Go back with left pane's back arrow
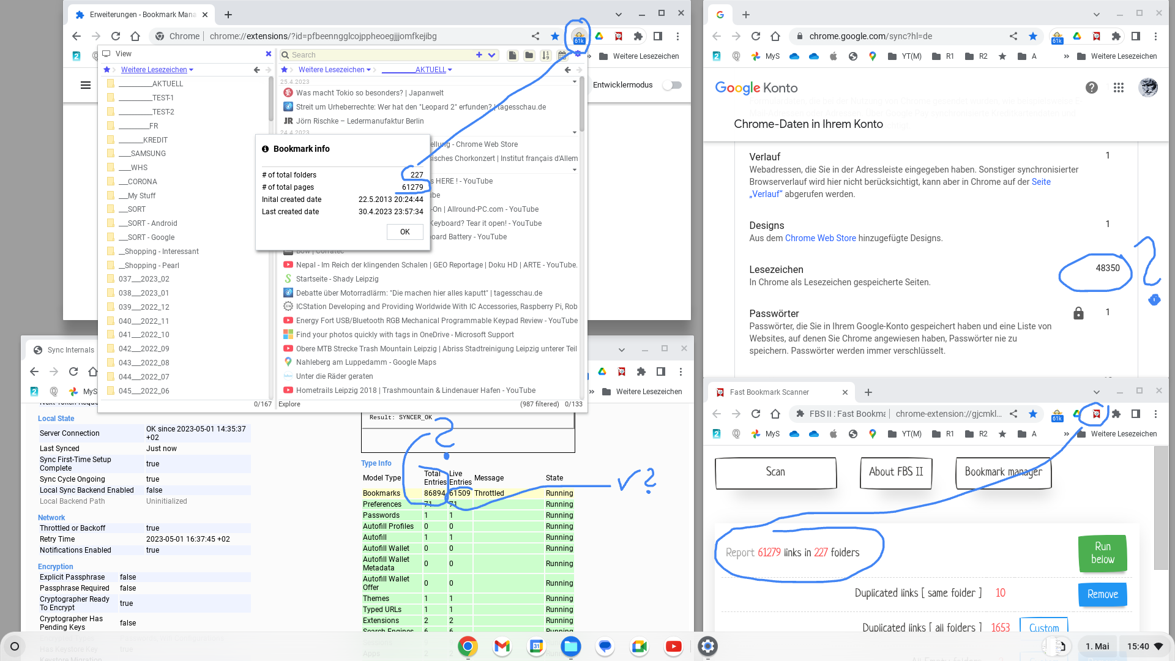The image size is (1175, 661). (x=257, y=70)
